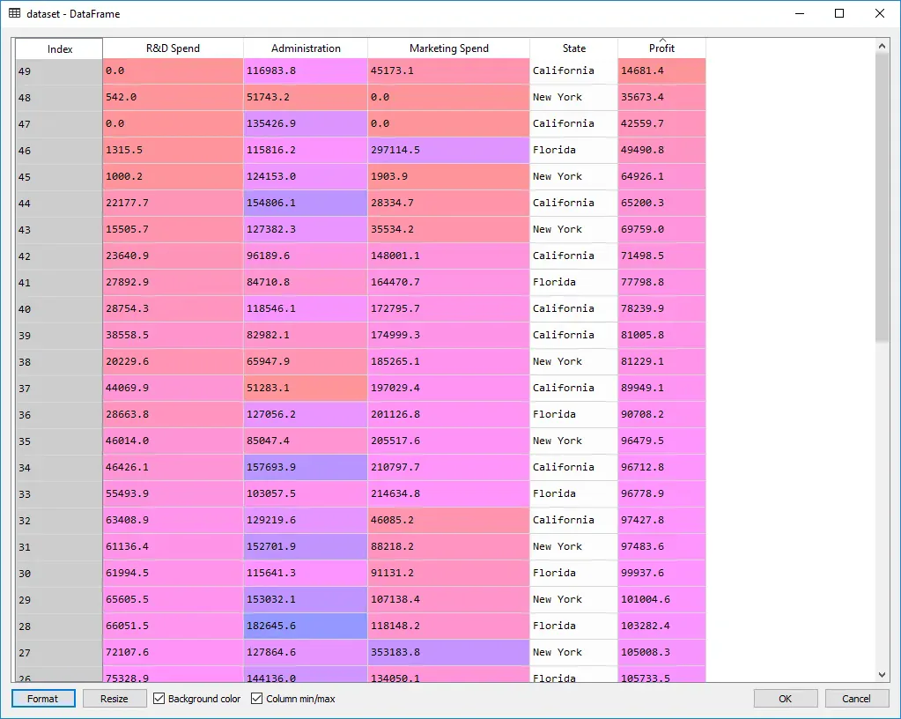The width and height of the screenshot is (901, 719).
Task: Select row index 49
Action: click(x=59, y=71)
